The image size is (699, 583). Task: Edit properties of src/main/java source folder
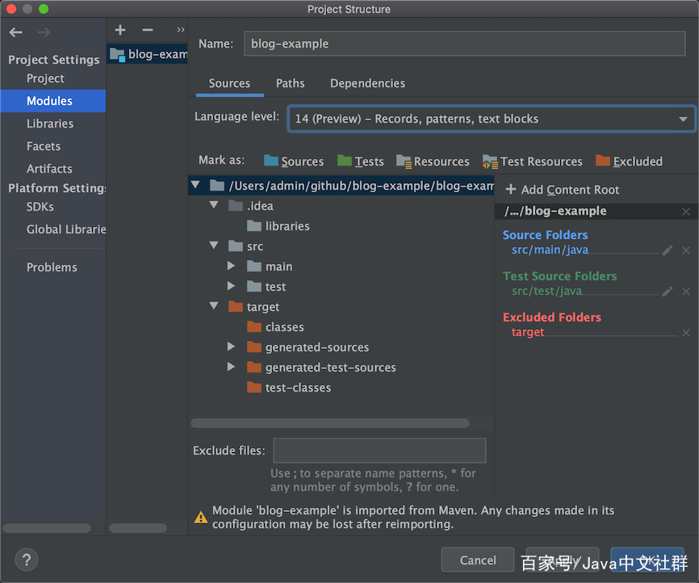click(668, 250)
